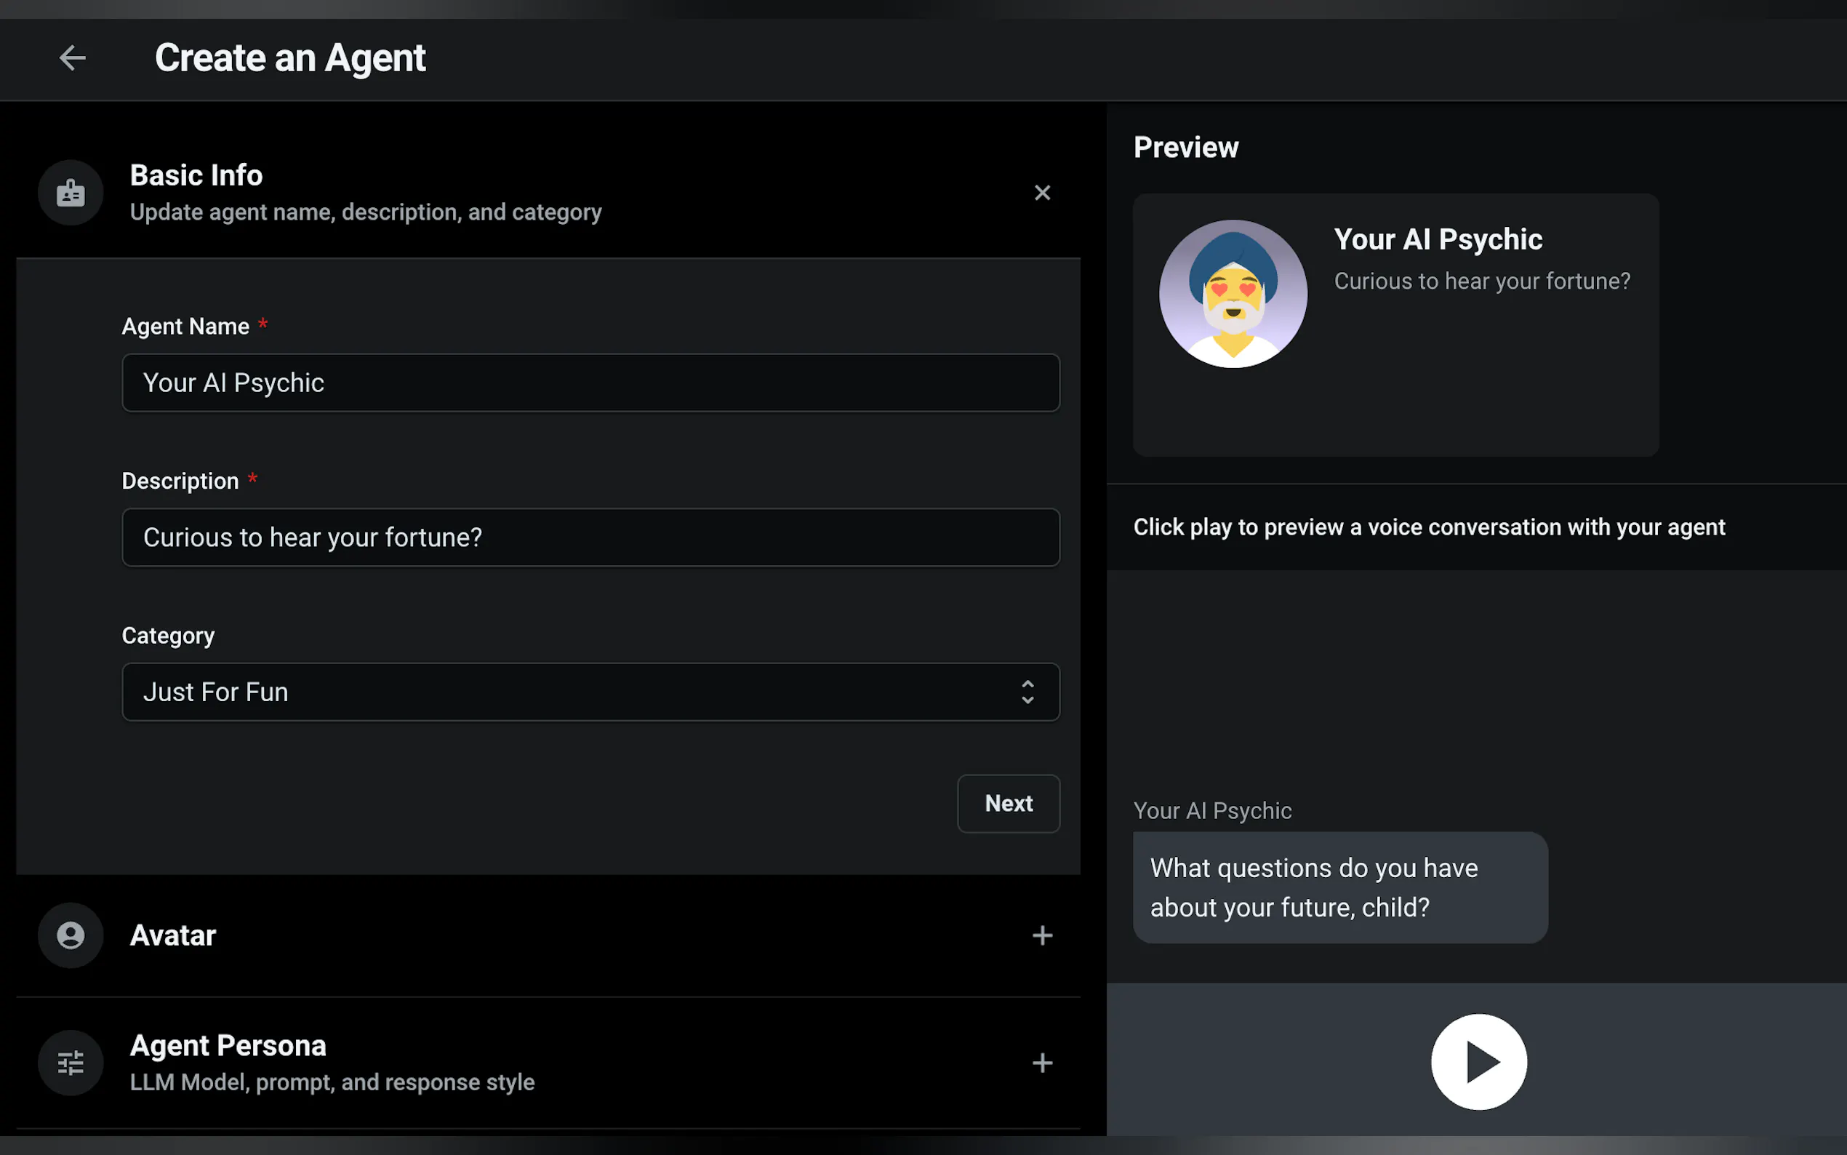The width and height of the screenshot is (1847, 1155).
Task: Click the Basic Info ID badge icon
Action: click(71, 193)
